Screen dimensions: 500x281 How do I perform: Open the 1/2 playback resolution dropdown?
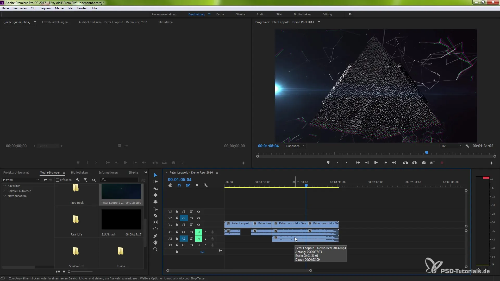[451, 146]
